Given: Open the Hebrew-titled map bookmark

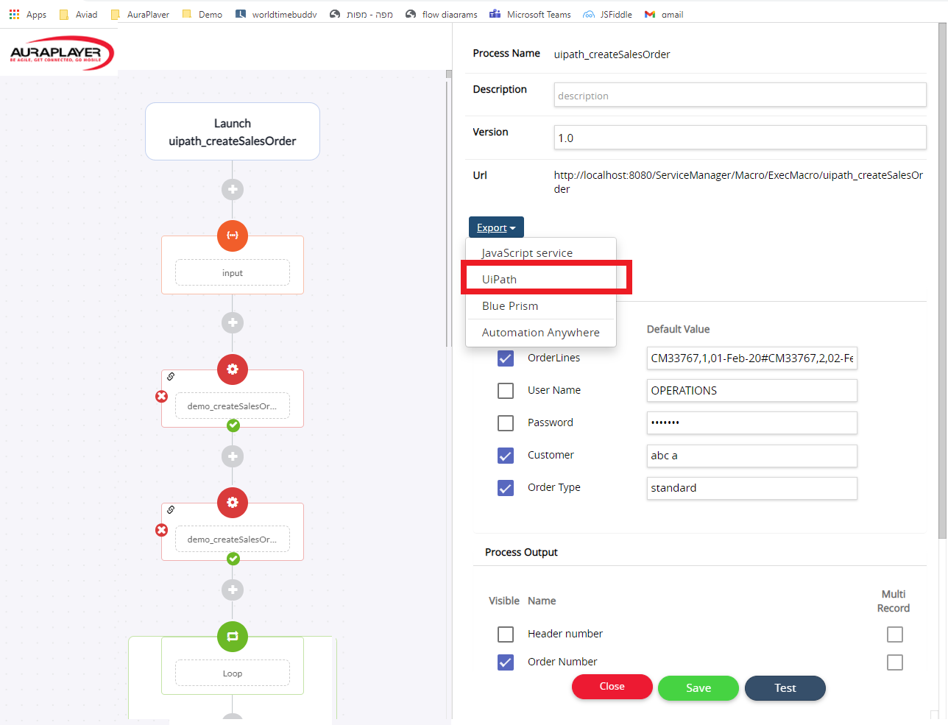Looking at the screenshot, I should (x=361, y=14).
